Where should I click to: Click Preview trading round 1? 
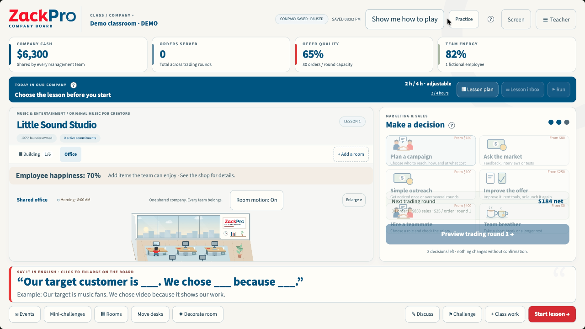477,234
